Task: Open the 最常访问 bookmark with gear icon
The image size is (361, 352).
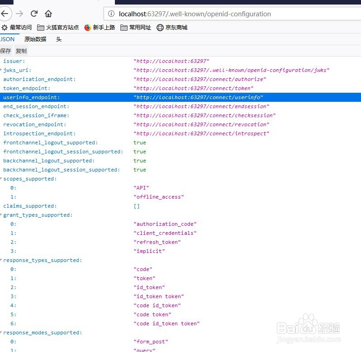Action: pyautogui.click(x=16, y=28)
